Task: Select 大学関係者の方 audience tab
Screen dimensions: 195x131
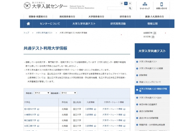Action: pyautogui.click(x=96, y=17)
